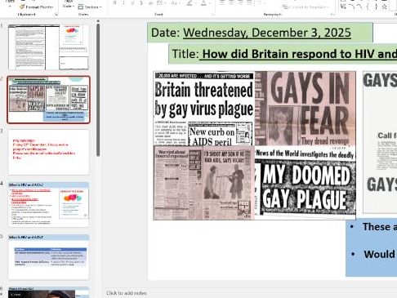Select slide 6 thumbnail at panel bottom

click(48, 292)
